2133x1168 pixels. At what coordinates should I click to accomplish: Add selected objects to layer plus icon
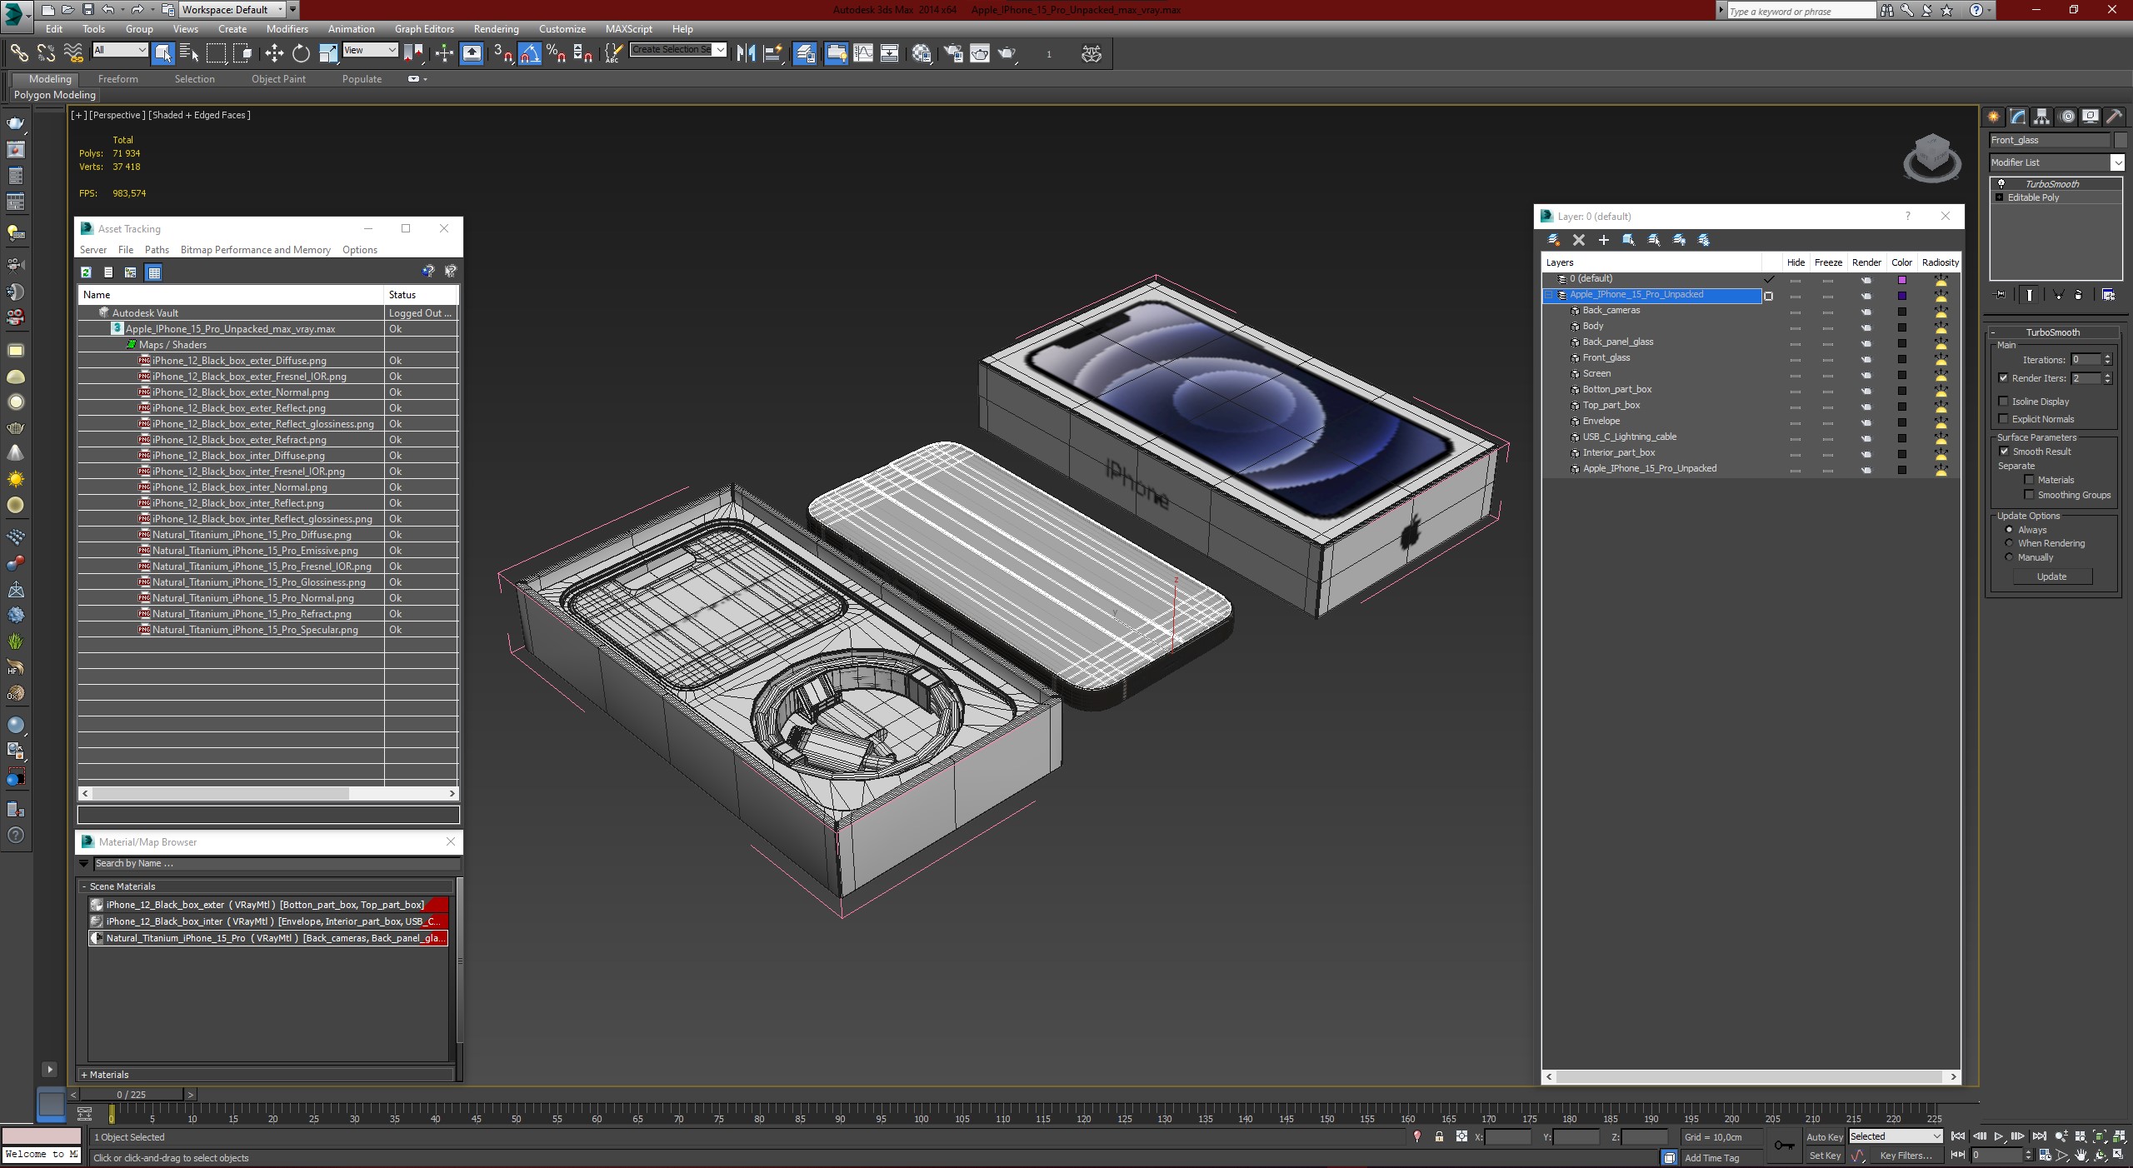[1603, 240]
